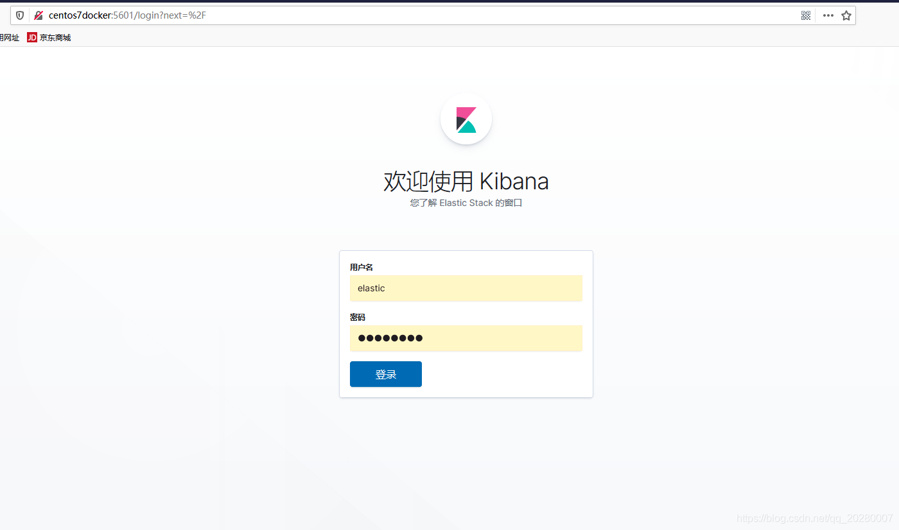Focus the username field showing elastic
Viewport: 899px width, 530px height.
[x=466, y=288]
